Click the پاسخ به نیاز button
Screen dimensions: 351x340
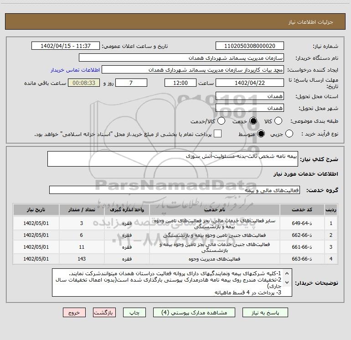[x=265, y=313]
